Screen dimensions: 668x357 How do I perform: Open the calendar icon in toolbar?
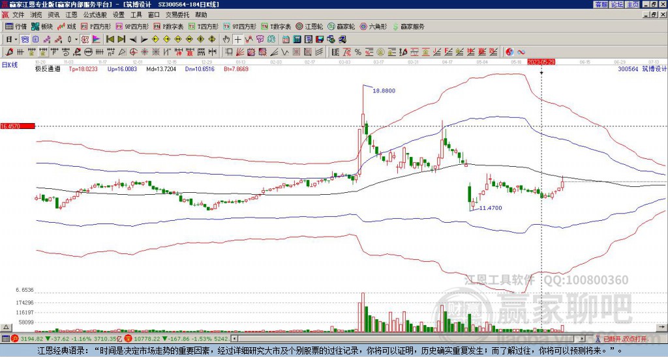286,40
